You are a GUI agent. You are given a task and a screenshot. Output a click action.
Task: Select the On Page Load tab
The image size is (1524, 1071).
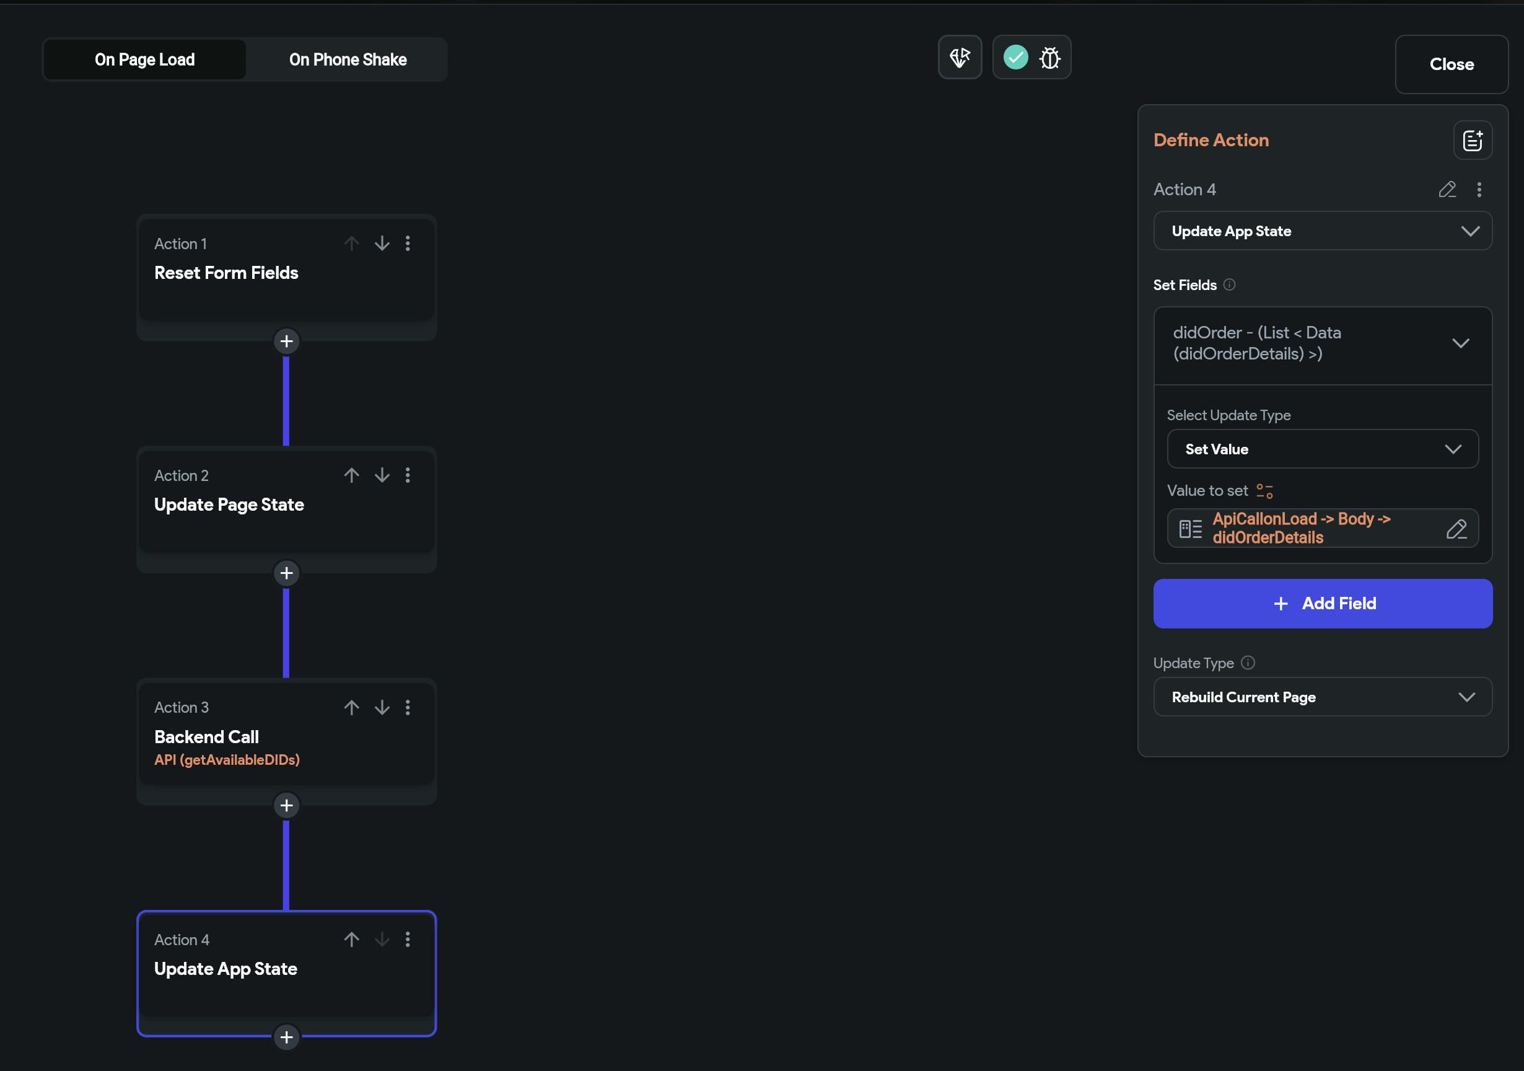coord(145,59)
